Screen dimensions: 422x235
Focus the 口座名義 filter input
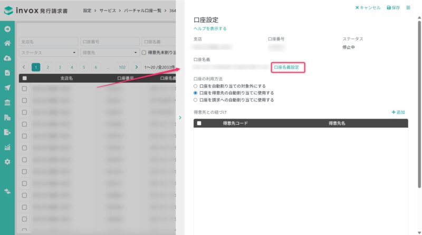pos(159,42)
